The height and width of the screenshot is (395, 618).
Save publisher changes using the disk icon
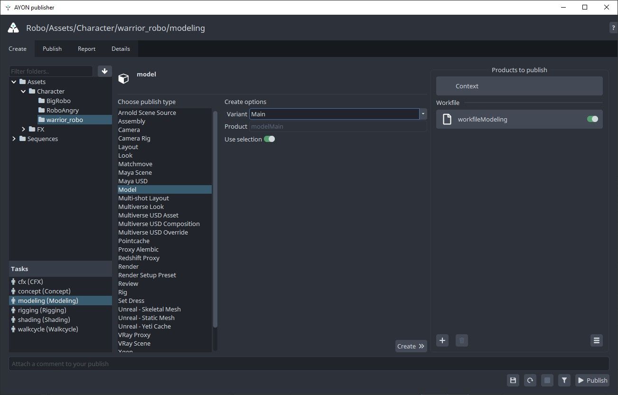[x=513, y=380]
